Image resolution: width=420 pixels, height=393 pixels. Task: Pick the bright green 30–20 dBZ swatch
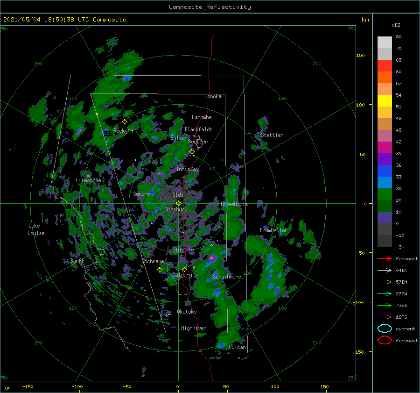tap(385, 194)
